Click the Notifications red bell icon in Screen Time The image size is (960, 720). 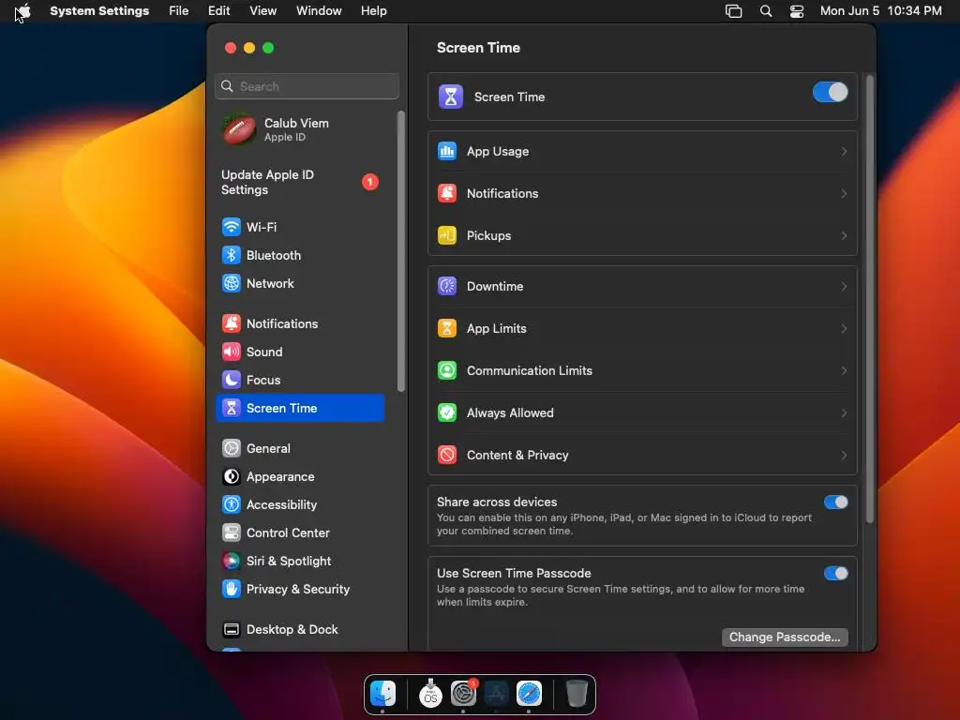[447, 193]
